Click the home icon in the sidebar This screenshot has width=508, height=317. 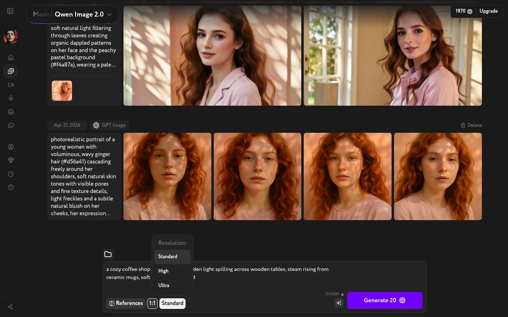11,57
